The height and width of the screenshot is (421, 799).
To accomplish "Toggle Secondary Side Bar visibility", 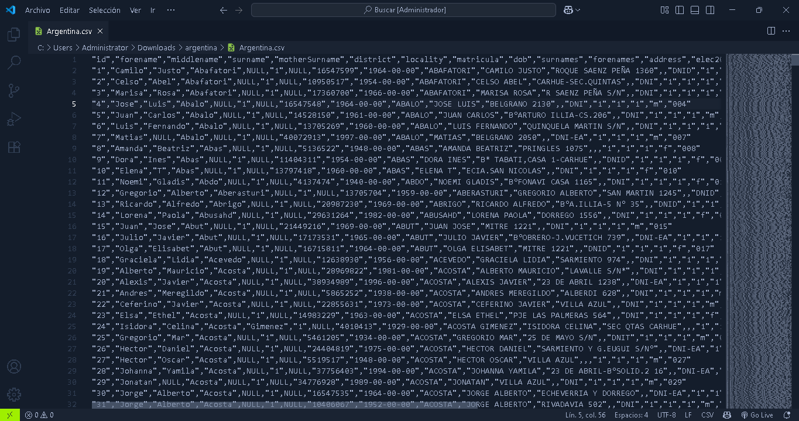I will [x=710, y=10].
